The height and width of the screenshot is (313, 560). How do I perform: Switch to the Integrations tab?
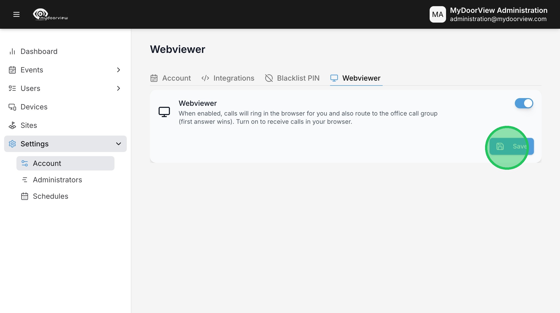(x=228, y=78)
